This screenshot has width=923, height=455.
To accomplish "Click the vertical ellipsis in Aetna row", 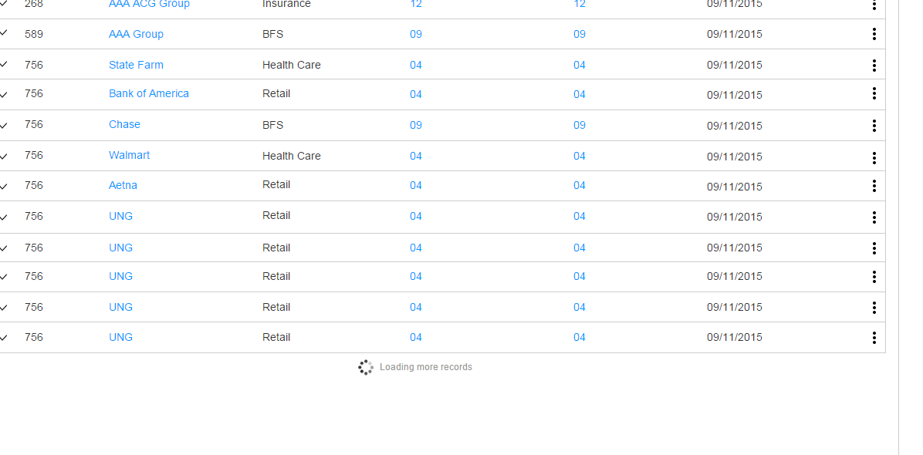I will point(874,186).
